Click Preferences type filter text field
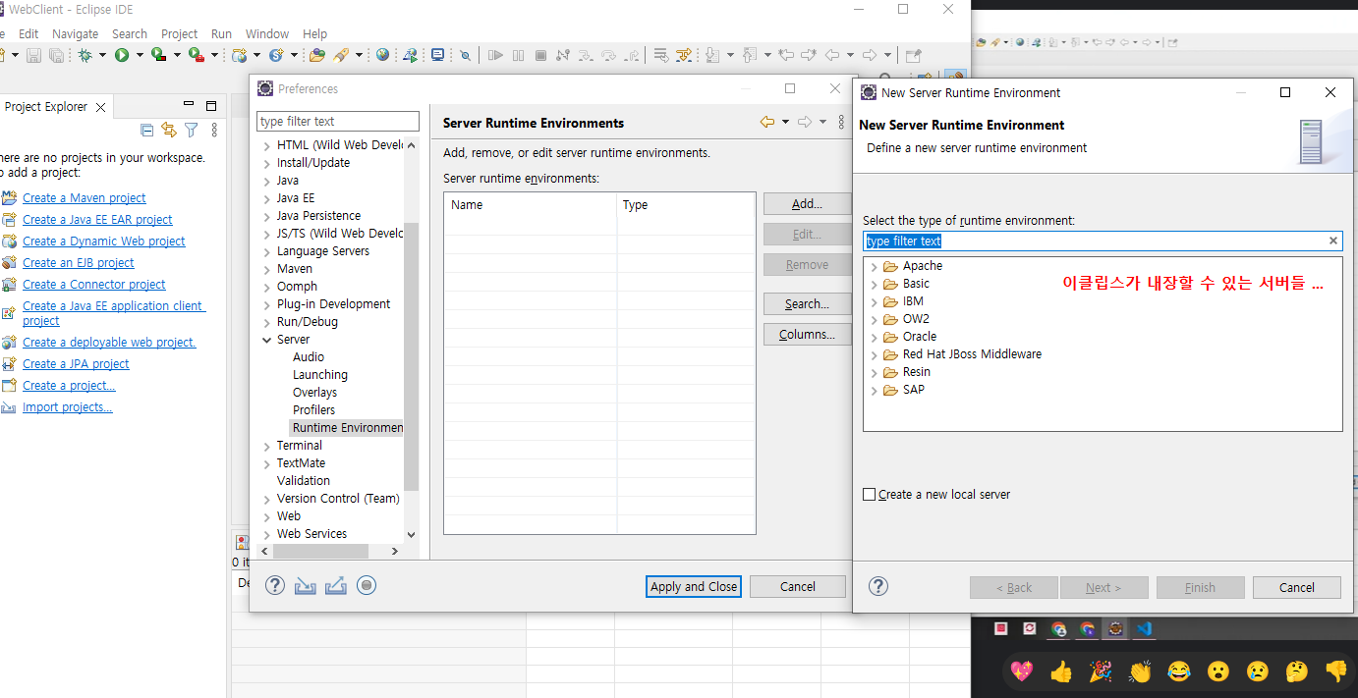 point(338,121)
